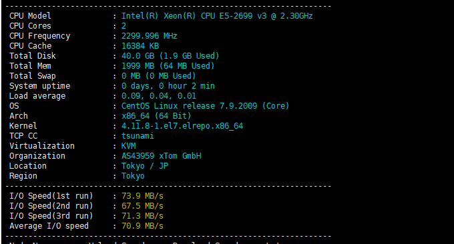Select the Load average label
The image size is (454, 244).
37,96
